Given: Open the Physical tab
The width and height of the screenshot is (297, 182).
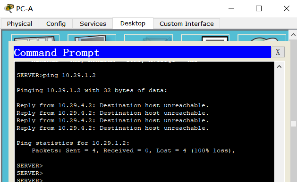Looking at the screenshot, I should (x=20, y=24).
